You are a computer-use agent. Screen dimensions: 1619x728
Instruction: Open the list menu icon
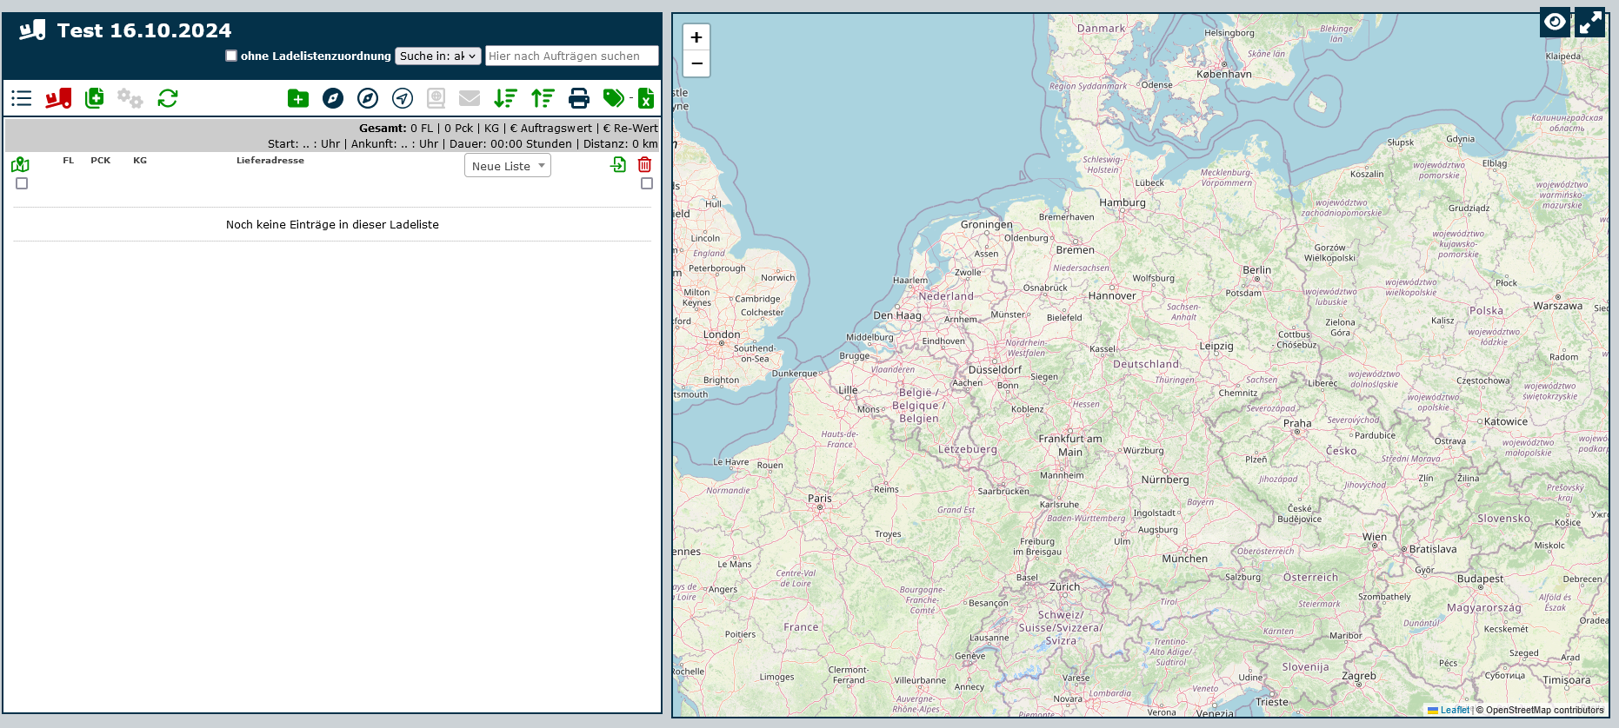22,98
